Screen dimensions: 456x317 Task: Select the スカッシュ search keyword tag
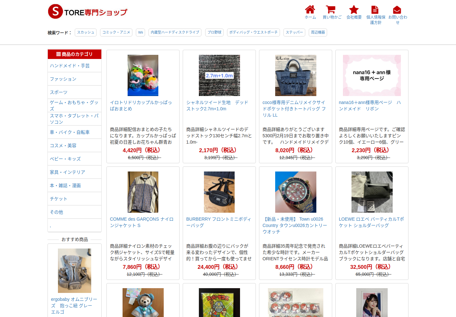tap(85, 32)
